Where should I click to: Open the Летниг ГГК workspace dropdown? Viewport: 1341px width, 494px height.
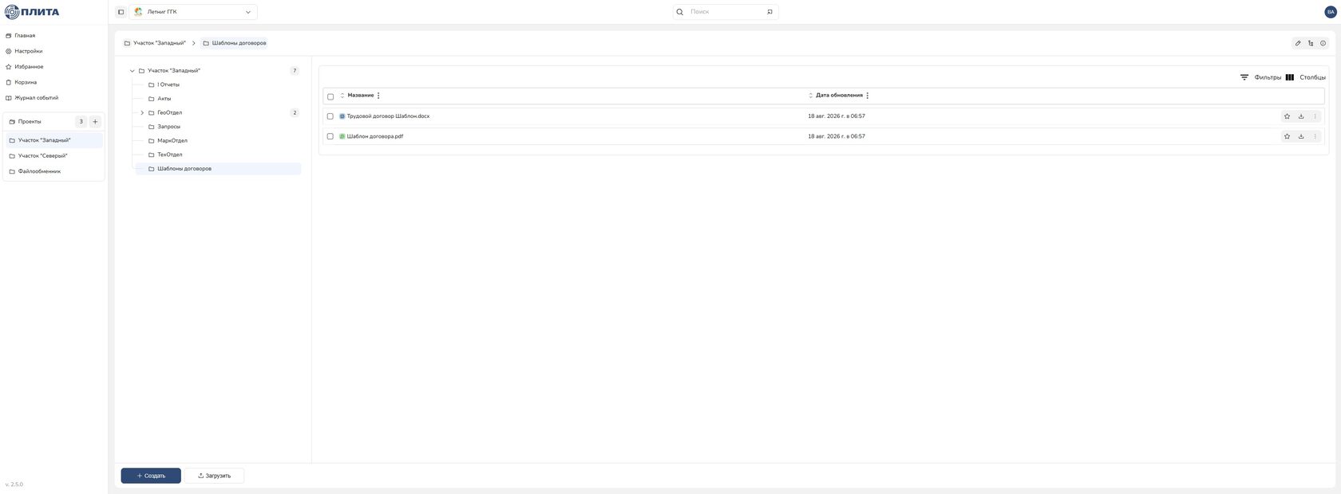click(193, 12)
